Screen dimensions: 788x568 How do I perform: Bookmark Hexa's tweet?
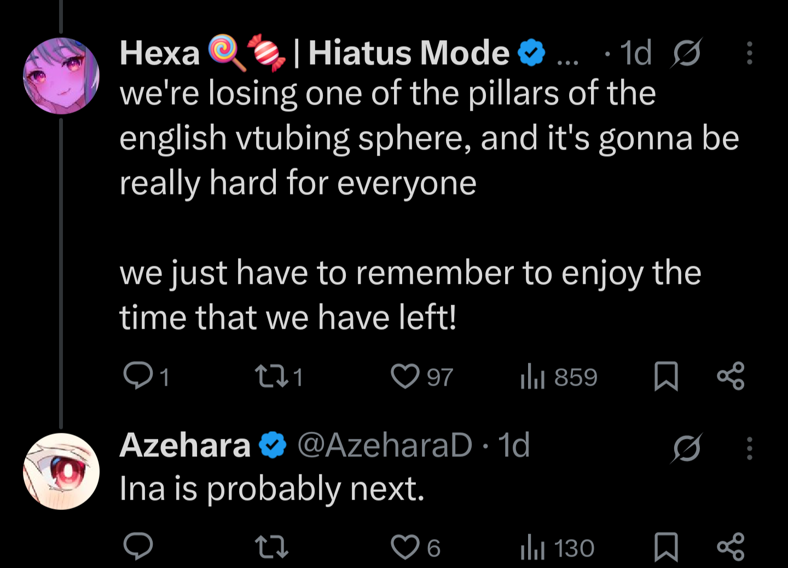pos(666,376)
